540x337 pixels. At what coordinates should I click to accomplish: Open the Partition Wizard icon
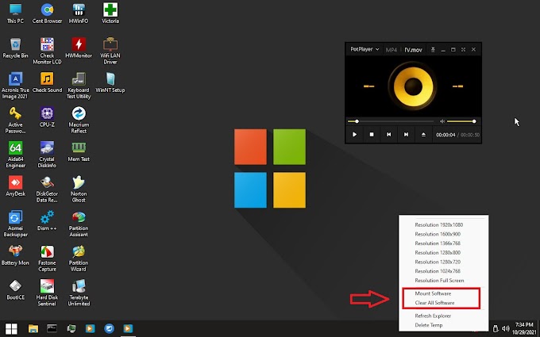click(79, 258)
